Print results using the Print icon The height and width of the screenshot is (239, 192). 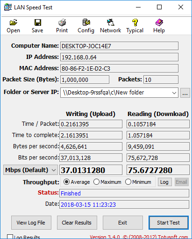62,22
